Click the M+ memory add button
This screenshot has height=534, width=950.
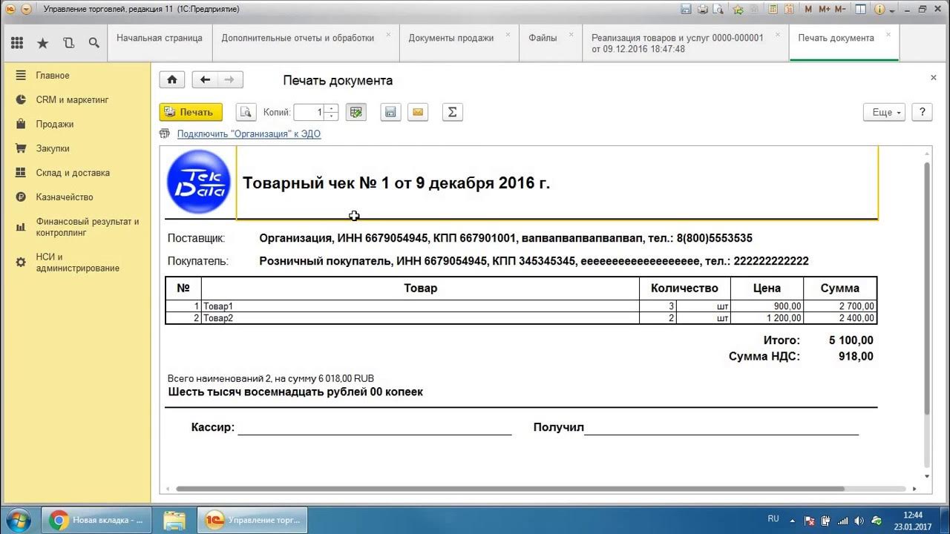825,9
